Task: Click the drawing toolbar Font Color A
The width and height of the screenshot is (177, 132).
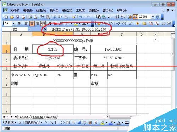Action: [x=119, y=122]
